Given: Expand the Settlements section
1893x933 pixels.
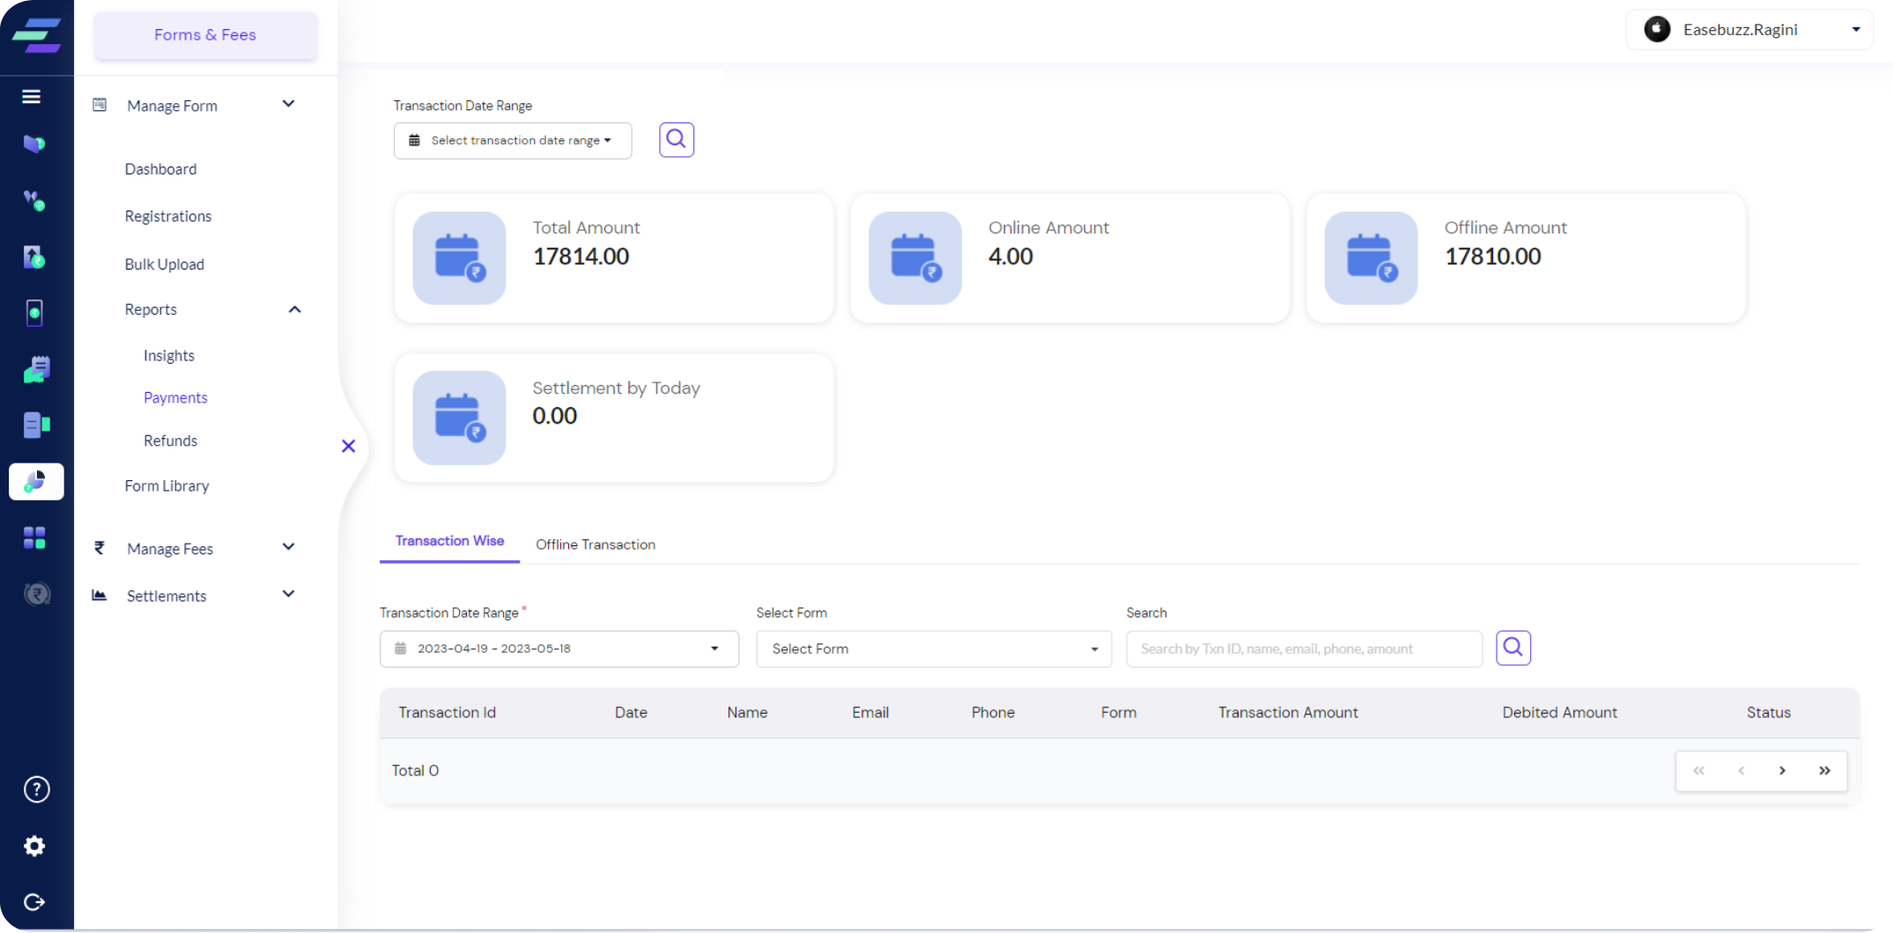Looking at the screenshot, I should (288, 594).
